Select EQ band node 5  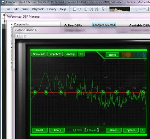[x=103, y=92]
